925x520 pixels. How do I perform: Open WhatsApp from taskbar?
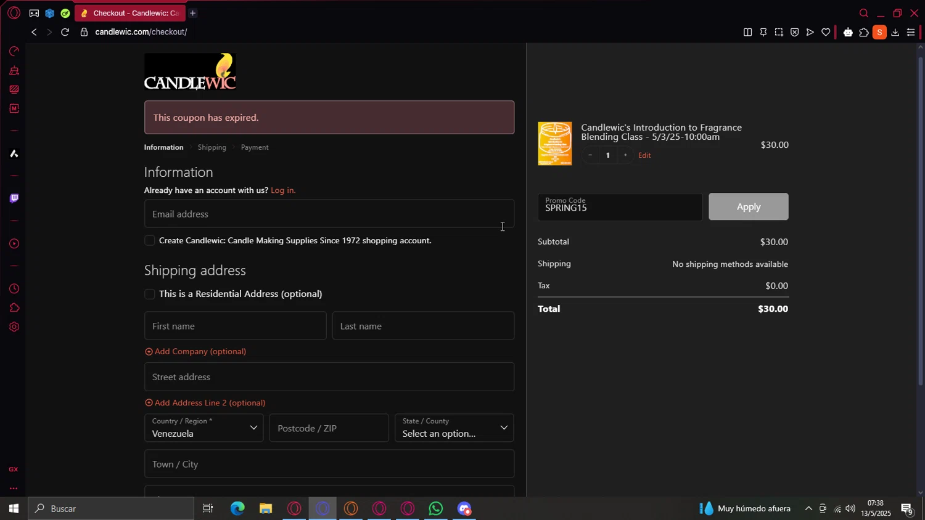pyautogui.click(x=436, y=508)
